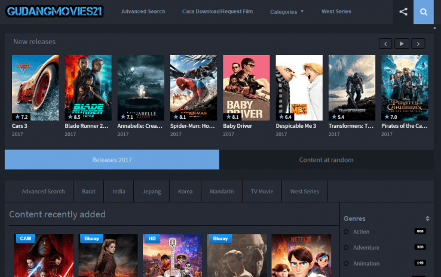The height and width of the screenshot is (277, 441).
Task: Go to previous new releases slide
Action: click(385, 44)
